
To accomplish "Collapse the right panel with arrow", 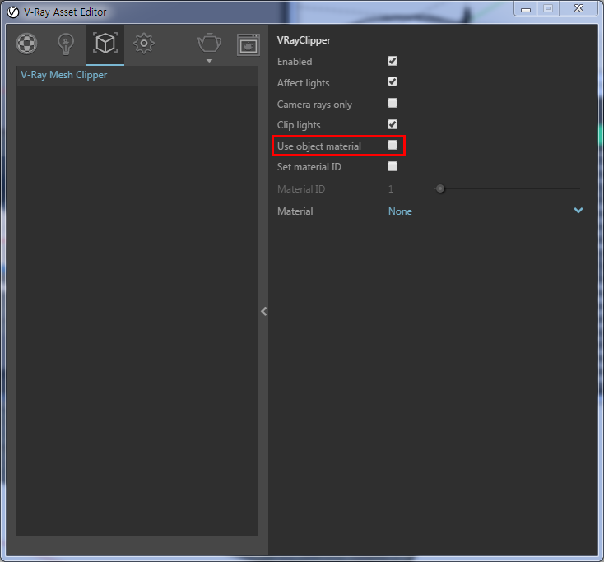I will point(264,311).
